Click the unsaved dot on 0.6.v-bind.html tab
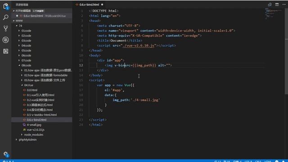This screenshot has height=162, width=288. pos(102,4)
